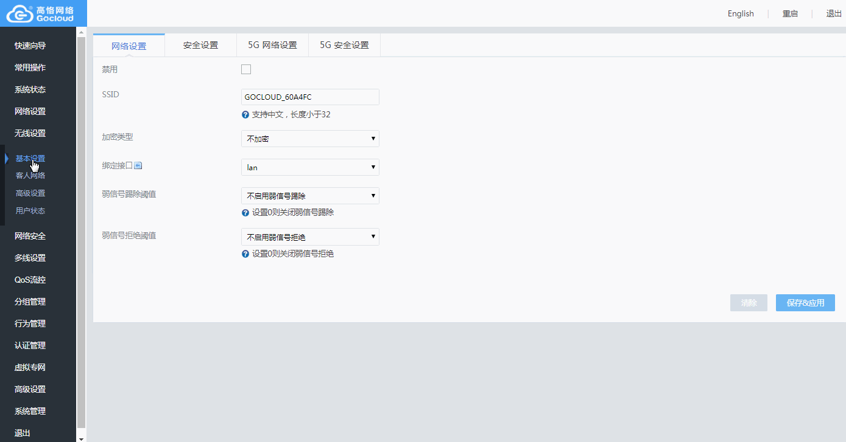Image resolution: width=846 pixels, height=442 pixels.
Task: Open 快速向导 in the sidebar
Action: 30,46
